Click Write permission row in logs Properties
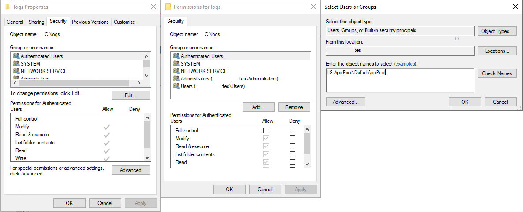 click(x=77, y=158)
